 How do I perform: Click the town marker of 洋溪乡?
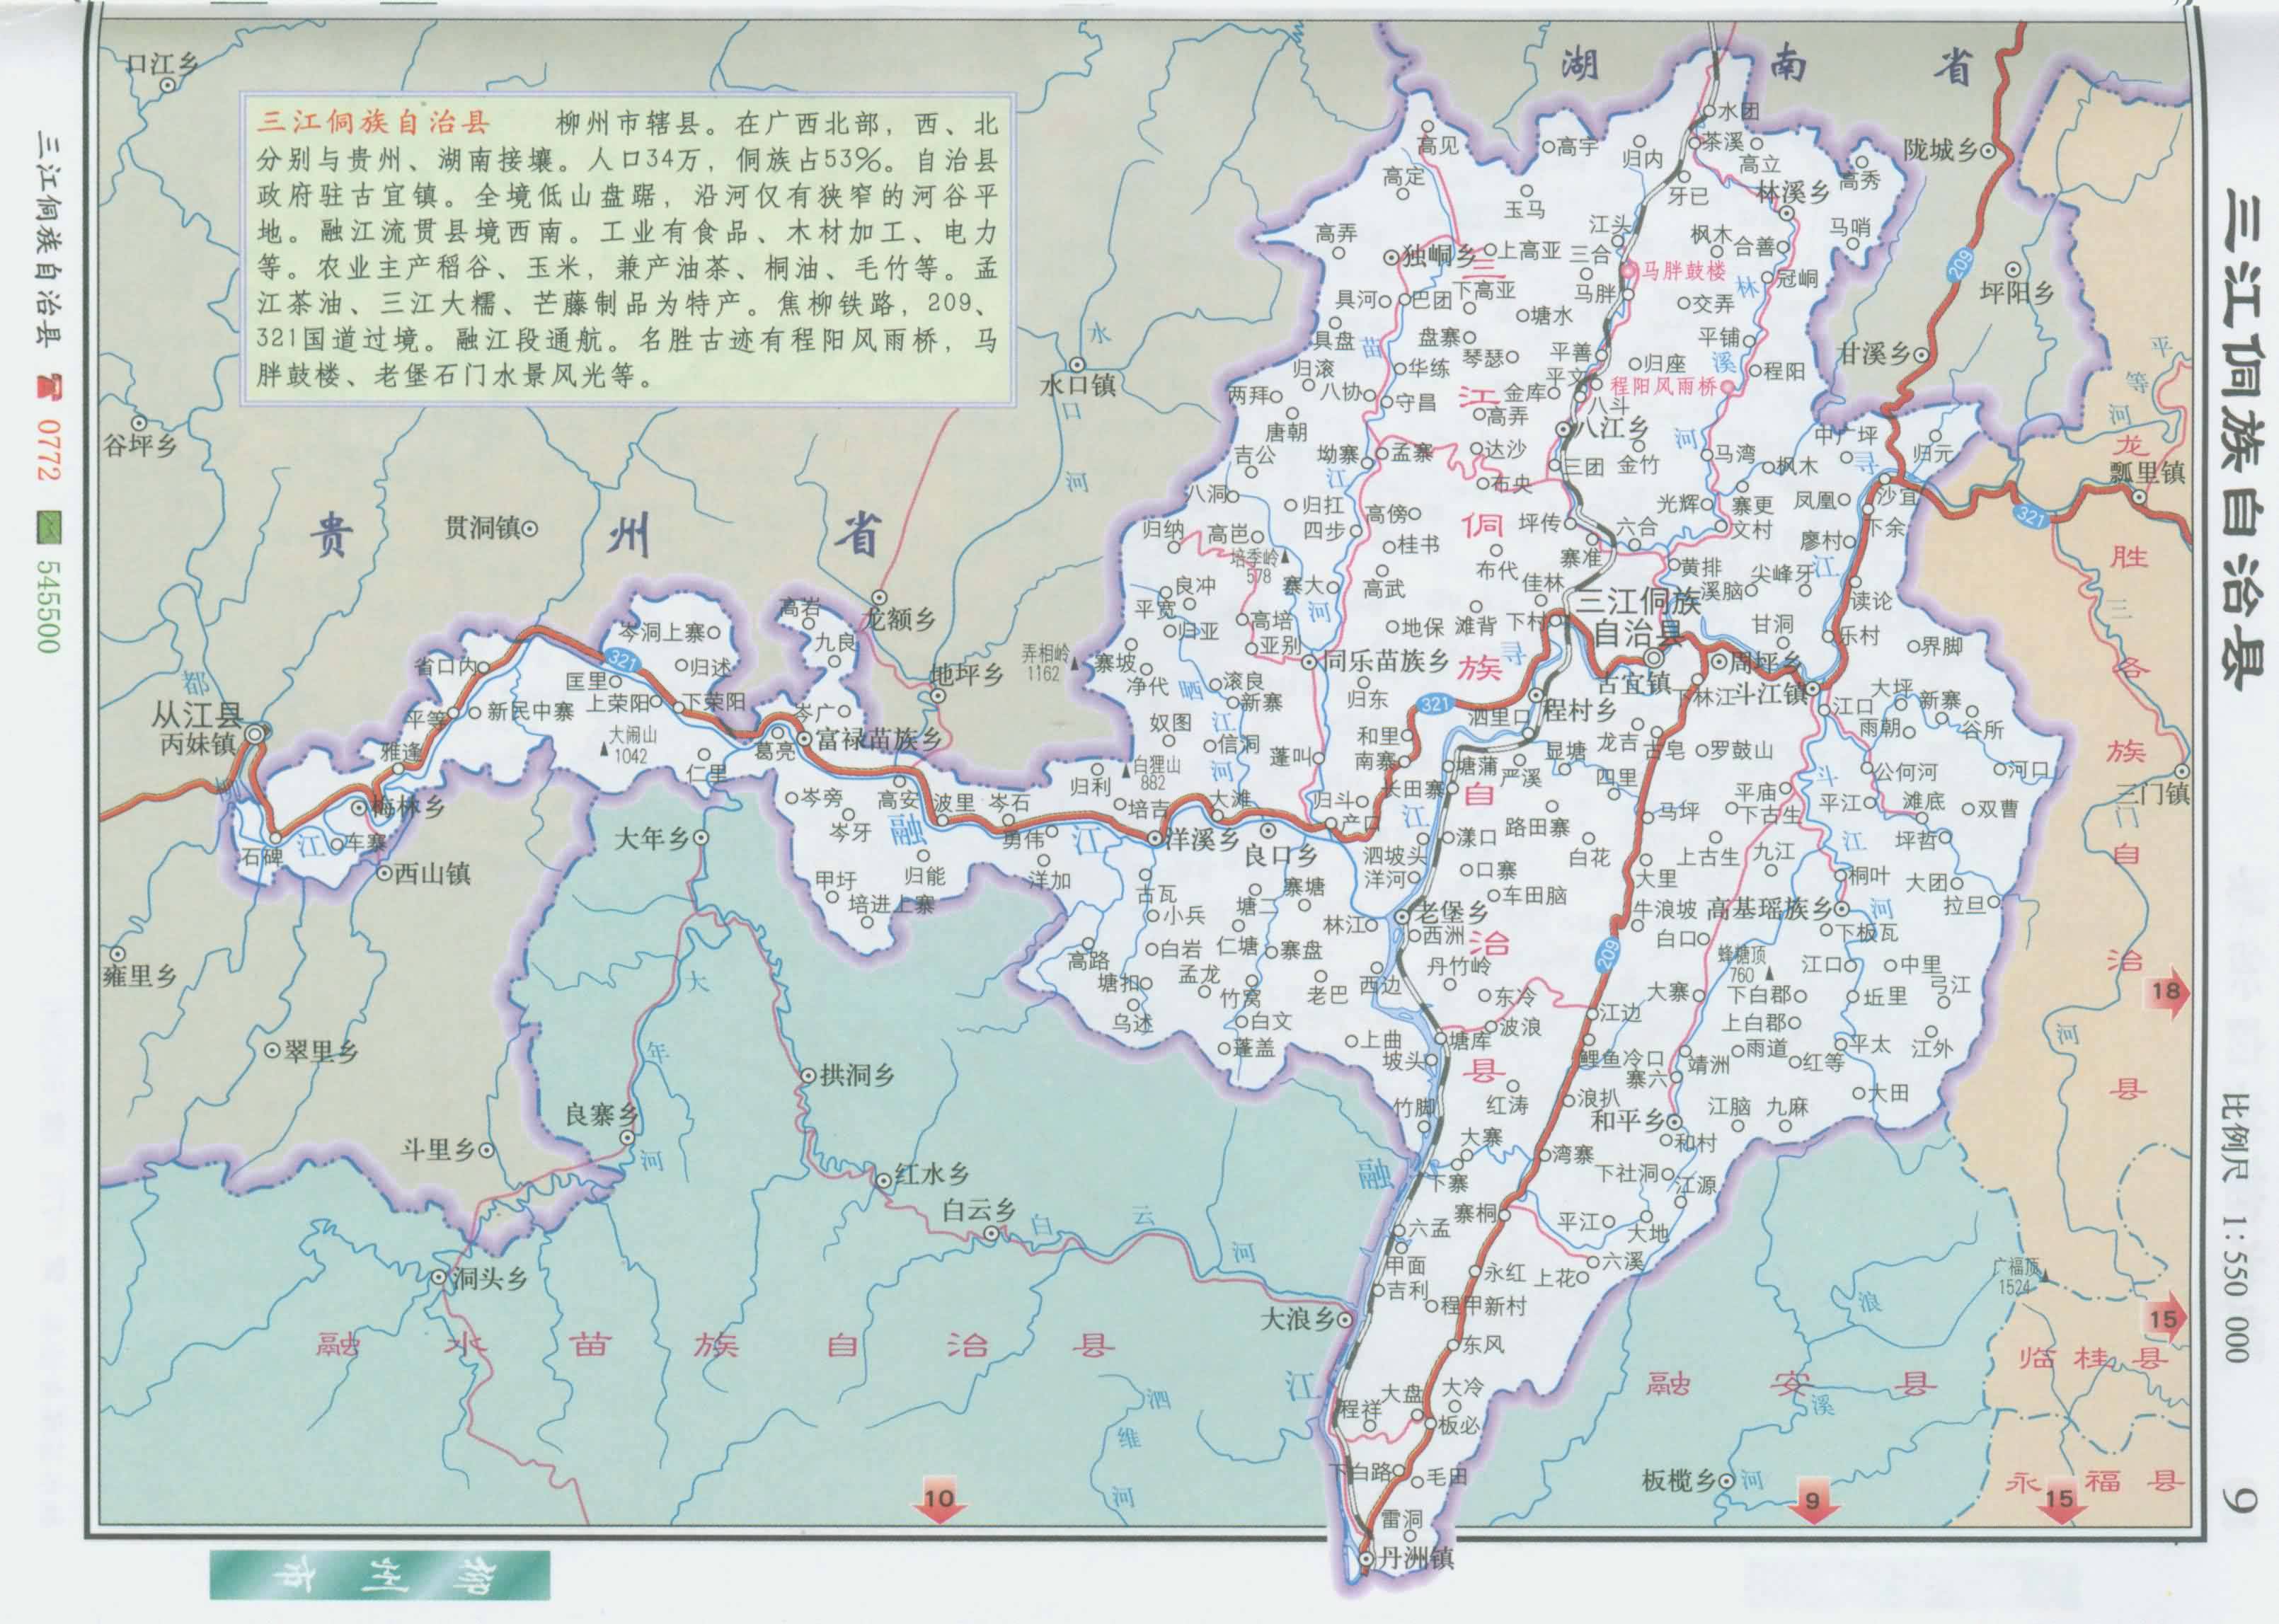[1156, 838]
